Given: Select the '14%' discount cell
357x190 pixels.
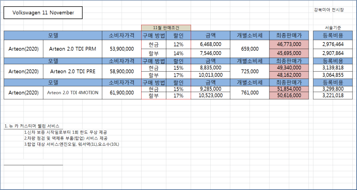Looking at the screenshot, I should pyautogui.click(x=178, y=53).
